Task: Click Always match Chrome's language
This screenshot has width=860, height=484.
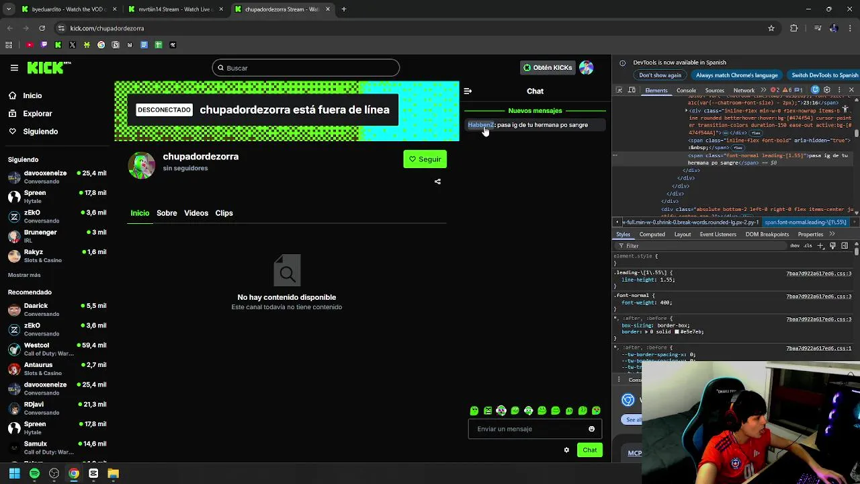Action: point(736,75)
